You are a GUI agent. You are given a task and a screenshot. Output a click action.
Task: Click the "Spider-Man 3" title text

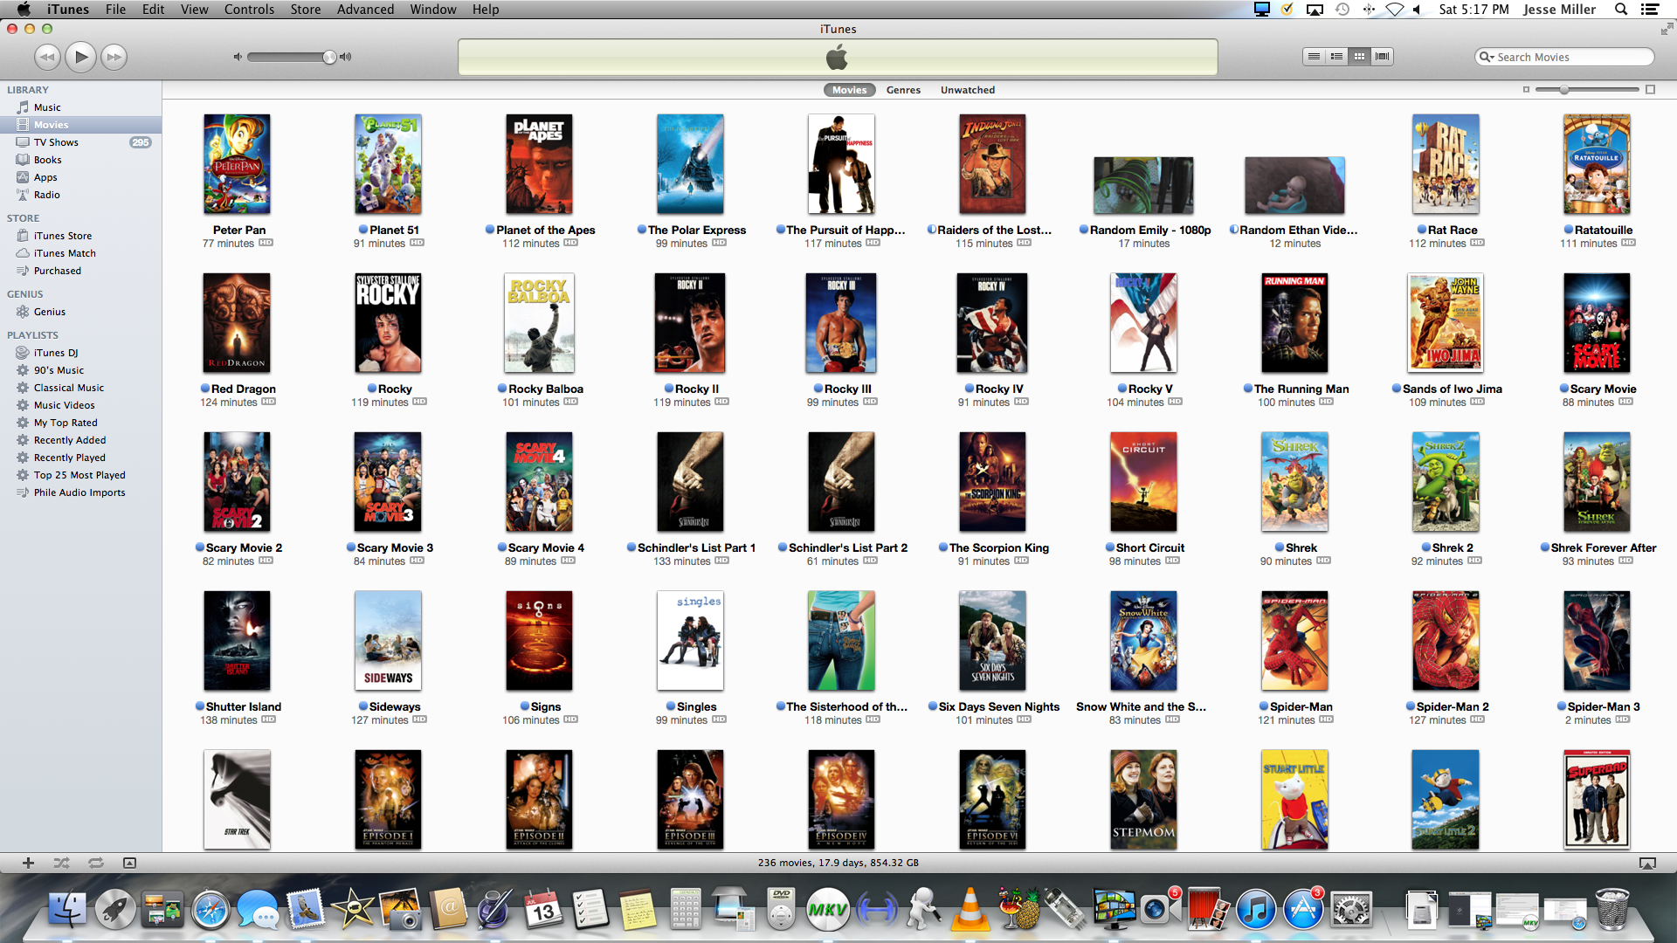click(x=1604, y=706)
